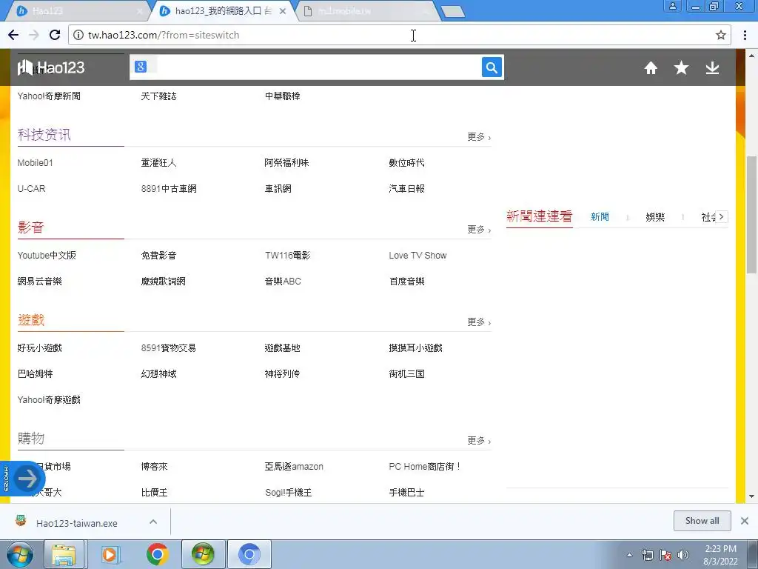Click the active Chromium taskbar window
Screen dimensions: 758x569
pyautogui.click(x=249, y=554)
